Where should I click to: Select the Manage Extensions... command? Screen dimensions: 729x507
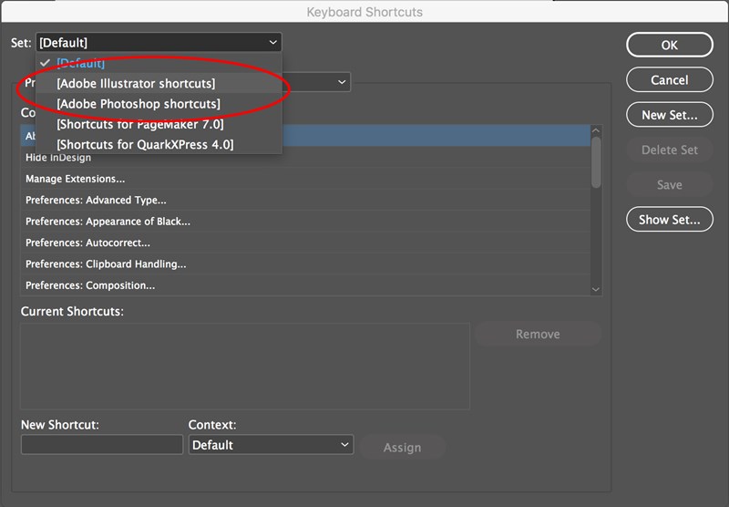click(305, 179)
